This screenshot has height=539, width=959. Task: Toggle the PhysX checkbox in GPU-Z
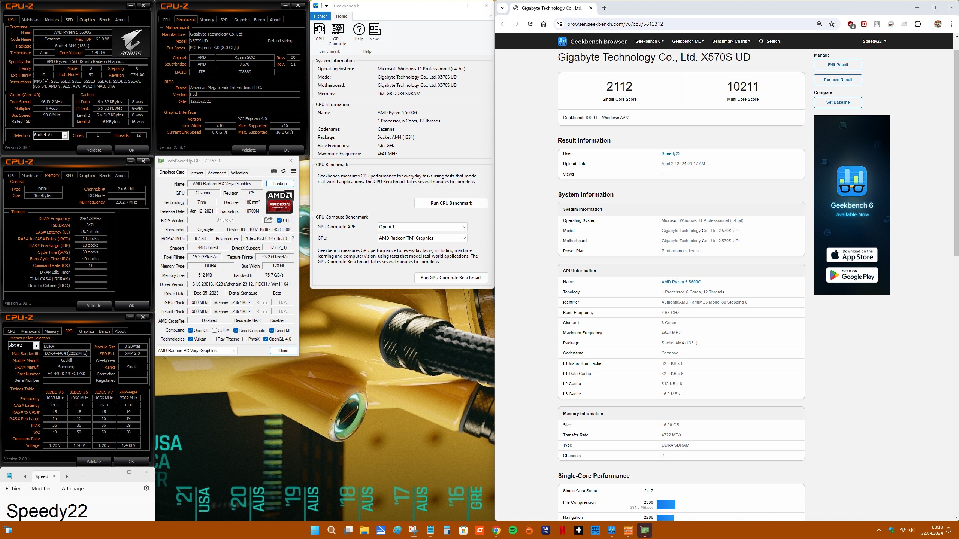pyautogui.click(x=245, y=339)
